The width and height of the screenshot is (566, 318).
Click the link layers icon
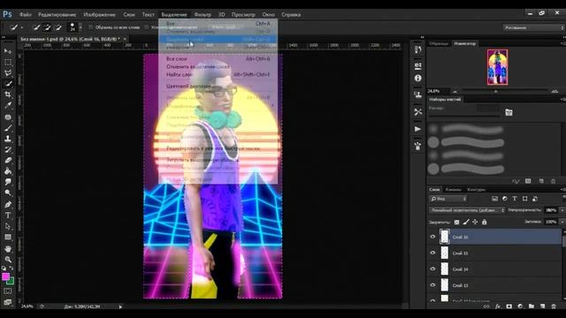[486, 307]
